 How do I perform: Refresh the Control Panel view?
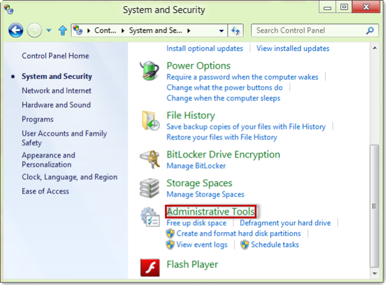click(x=236, y=31)
